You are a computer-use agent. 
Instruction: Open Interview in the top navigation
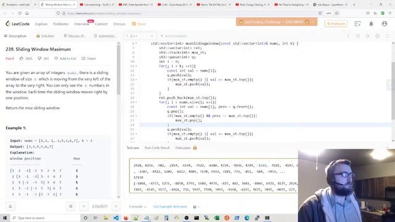(x=81, y=24)
